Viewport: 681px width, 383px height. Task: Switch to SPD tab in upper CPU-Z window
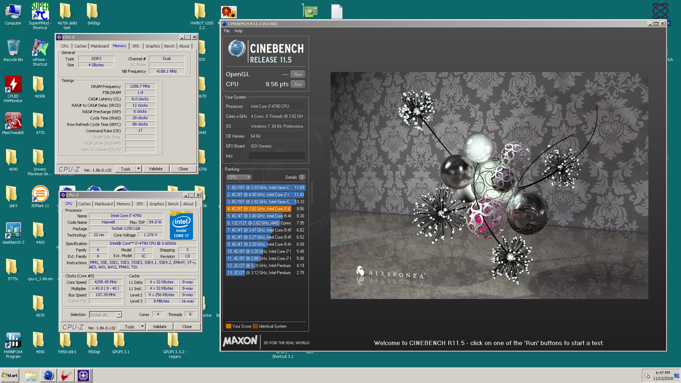[x=136, y=46]
